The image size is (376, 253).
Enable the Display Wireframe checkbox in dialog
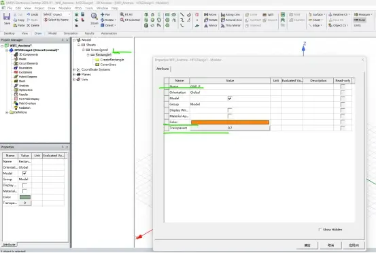coord(230,110)
